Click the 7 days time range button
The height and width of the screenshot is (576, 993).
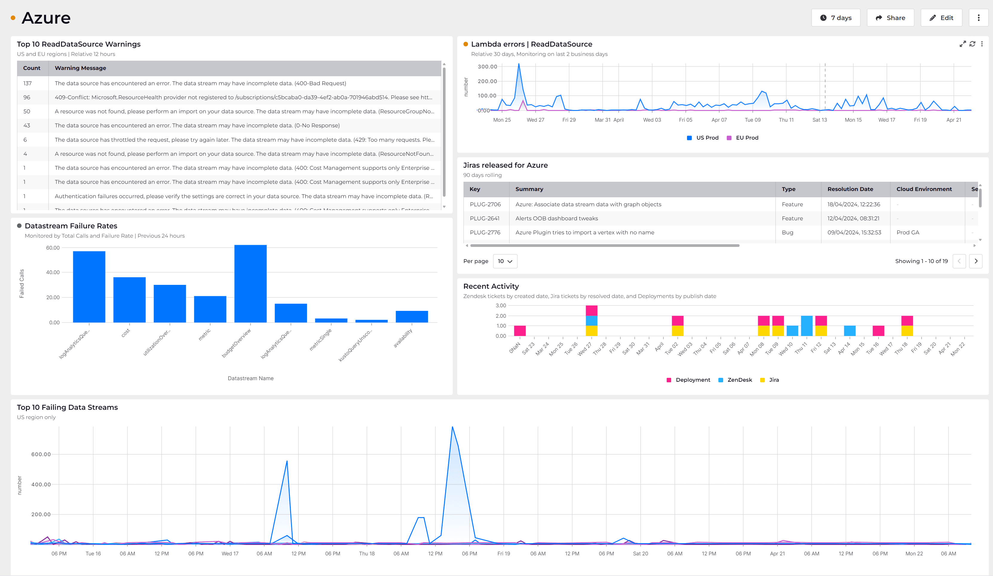click(836, 17)
